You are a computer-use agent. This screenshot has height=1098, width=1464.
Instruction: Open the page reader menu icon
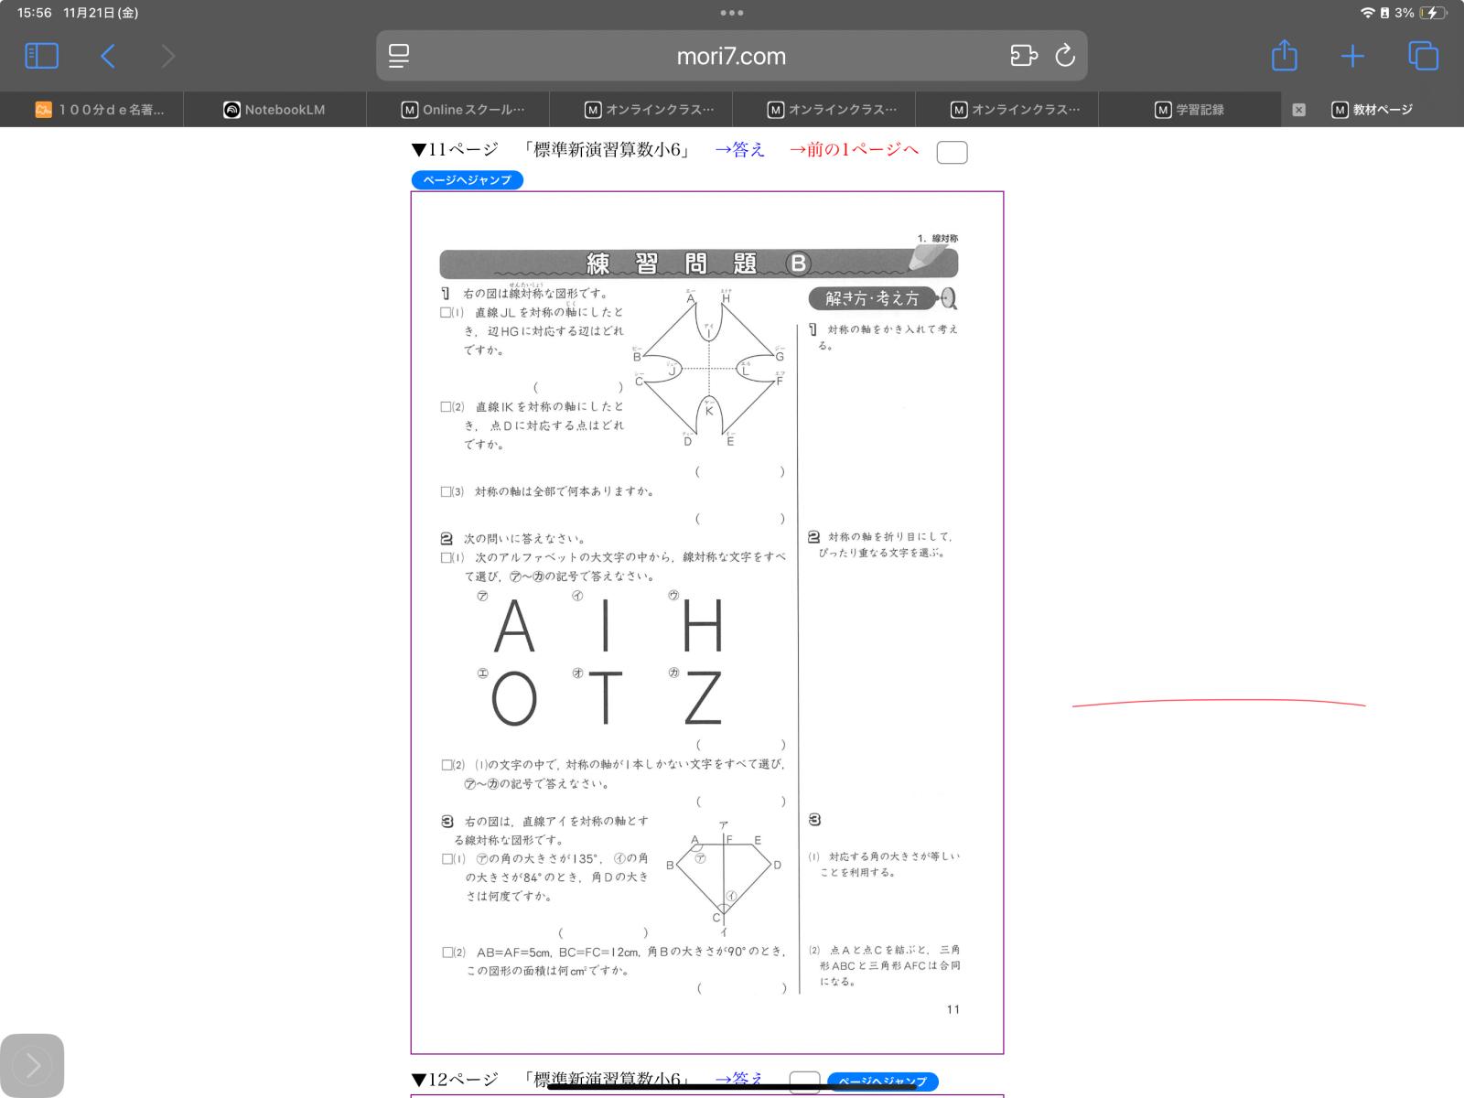click(399, 56)
